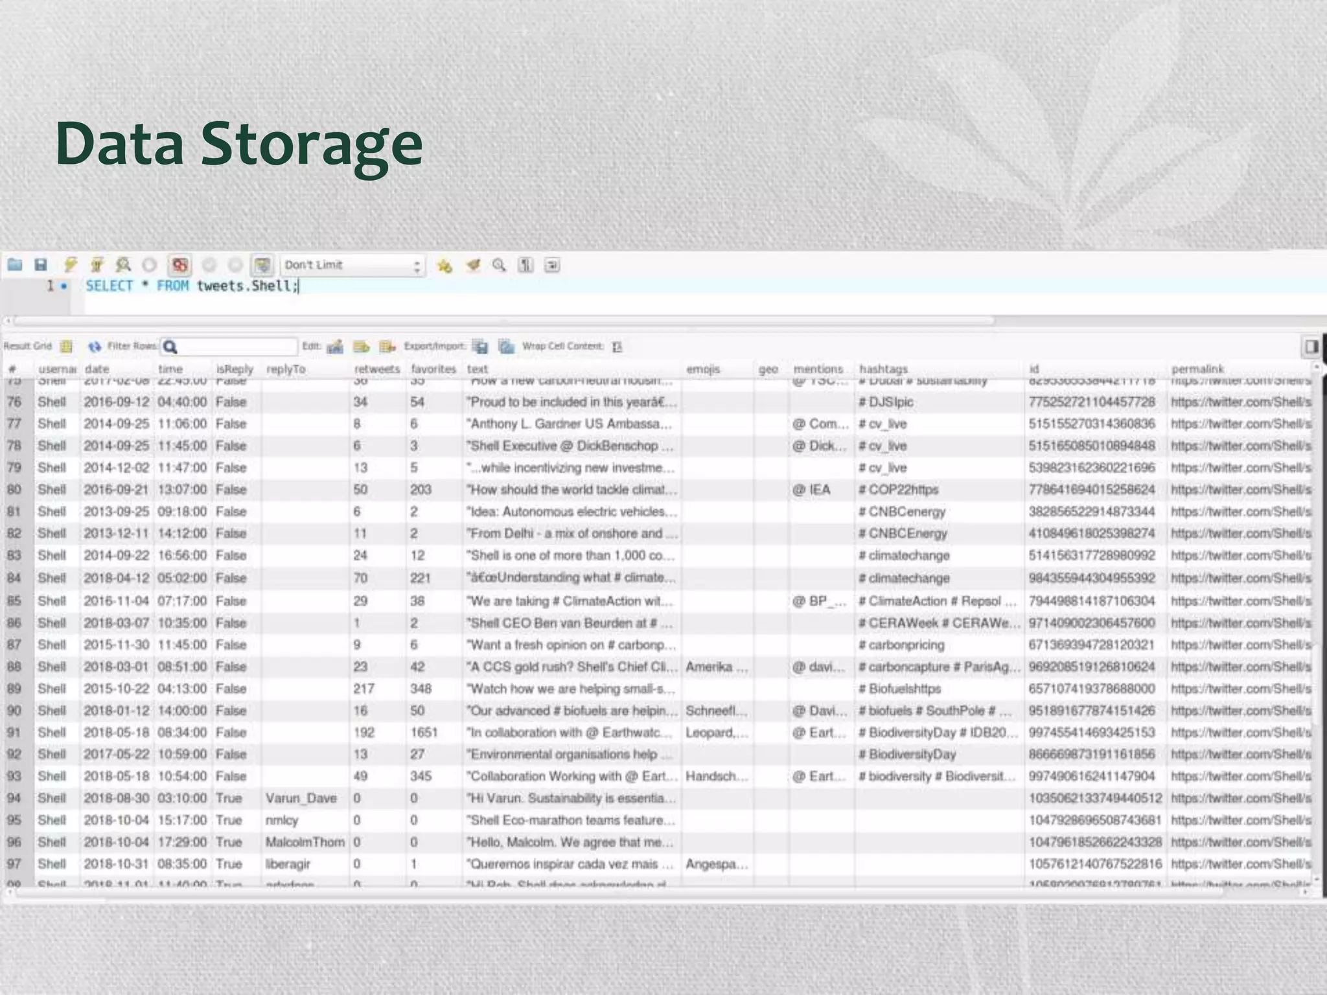Insert a new row with the add-row icon
This screenshot has height=995, width=1327.
point(361,347)
